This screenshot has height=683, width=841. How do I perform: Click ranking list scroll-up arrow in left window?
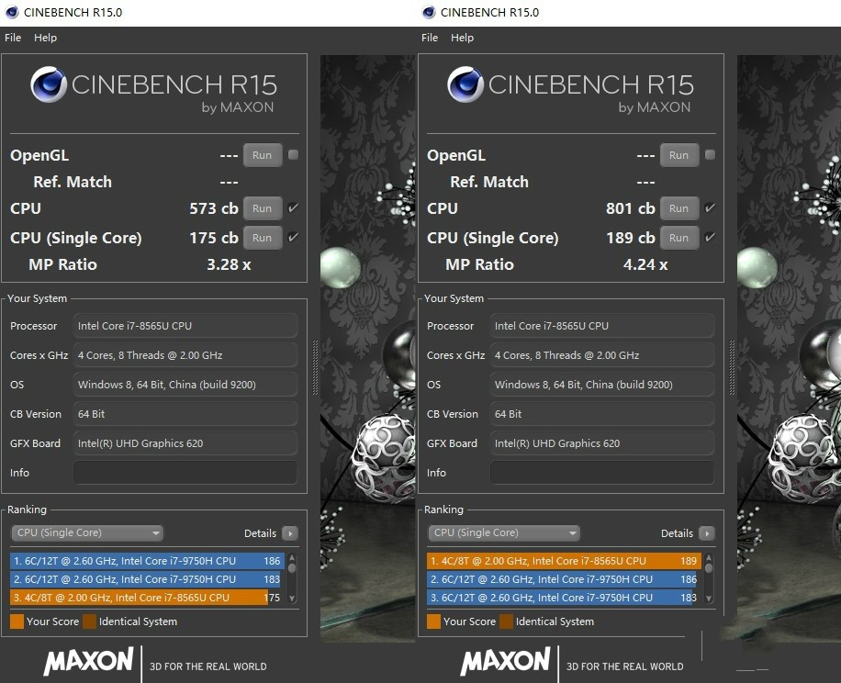point(292,558)
